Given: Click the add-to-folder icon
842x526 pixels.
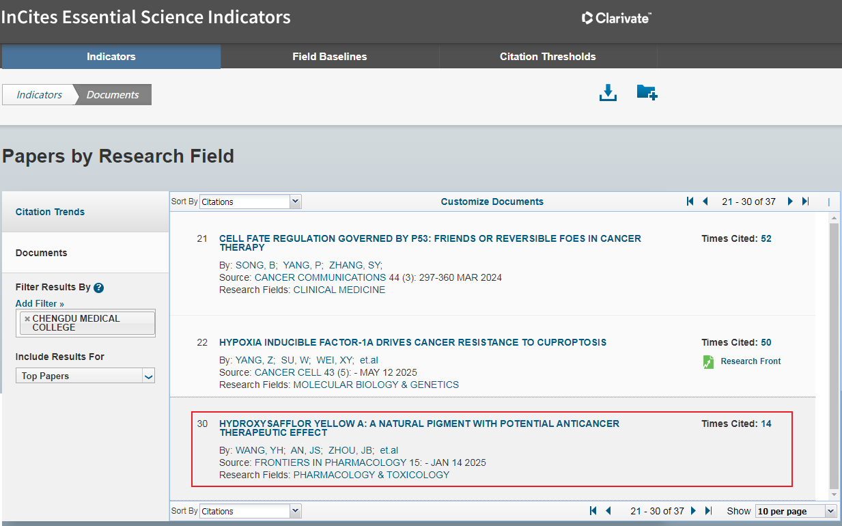Looking at the screenshot, I should [646, 93].
